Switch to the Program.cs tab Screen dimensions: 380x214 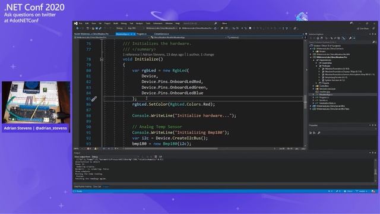click(x=141, y=34)
